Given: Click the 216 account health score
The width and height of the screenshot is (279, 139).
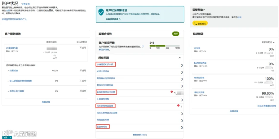Looking at the screenshot, I should coord(152,43).
